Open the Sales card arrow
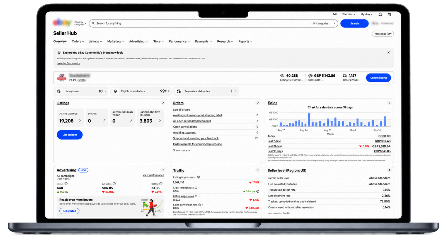 tap(389, 103)
